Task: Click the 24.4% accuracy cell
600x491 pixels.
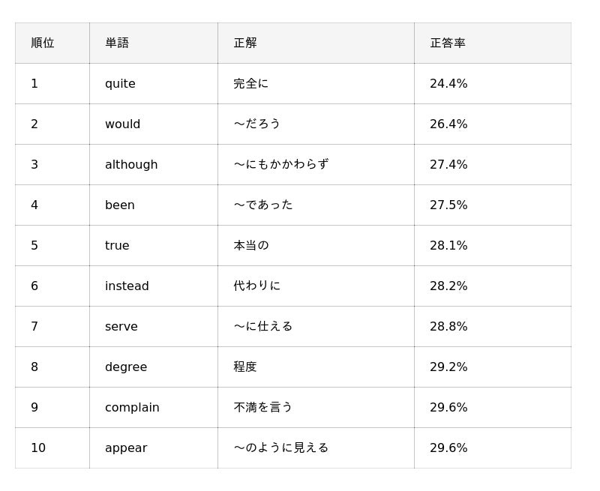Action: coord(493,83)
